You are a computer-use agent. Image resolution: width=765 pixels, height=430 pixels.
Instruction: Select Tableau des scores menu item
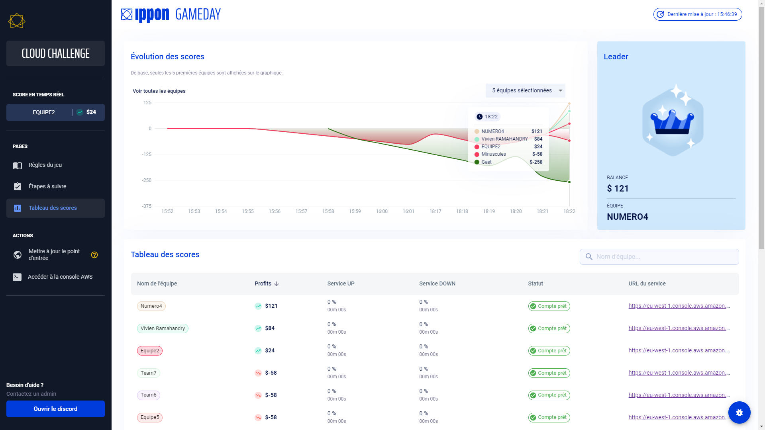tap(55, 208)
